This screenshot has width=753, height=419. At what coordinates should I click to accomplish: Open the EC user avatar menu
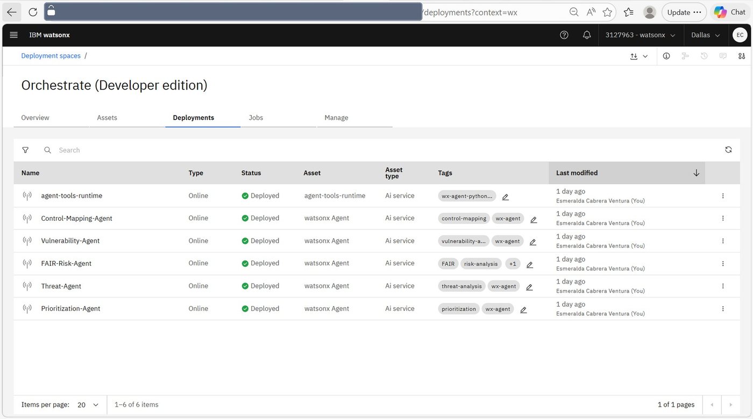coord(740,35)
